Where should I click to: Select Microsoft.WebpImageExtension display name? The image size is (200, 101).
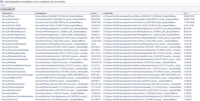tap(14, 28)
